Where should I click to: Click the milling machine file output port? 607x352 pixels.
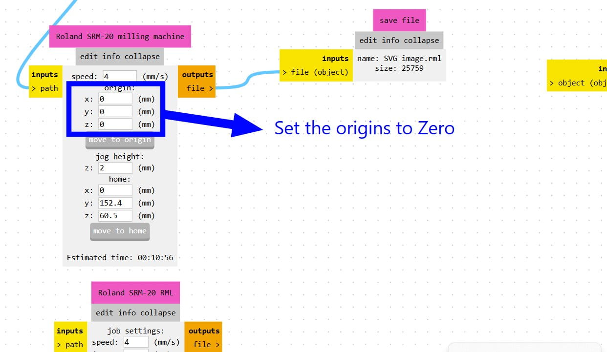click(x=200, y=88)
